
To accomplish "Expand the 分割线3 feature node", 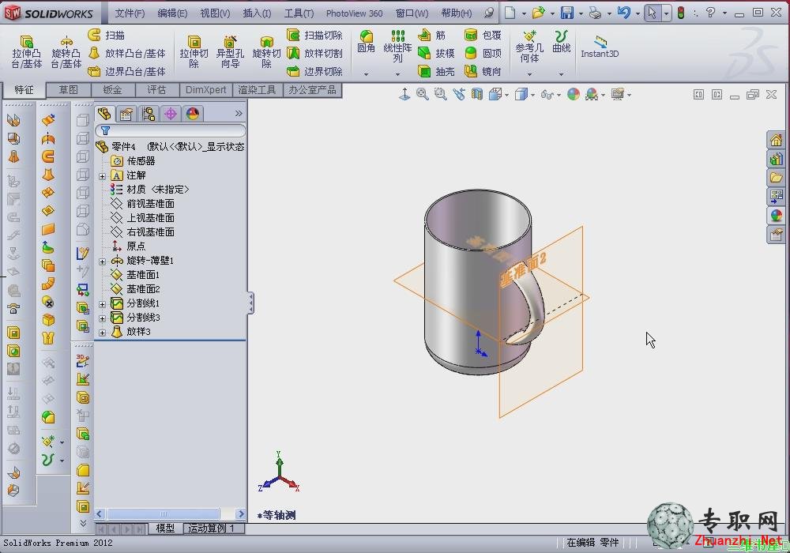I will pos(102,318).
